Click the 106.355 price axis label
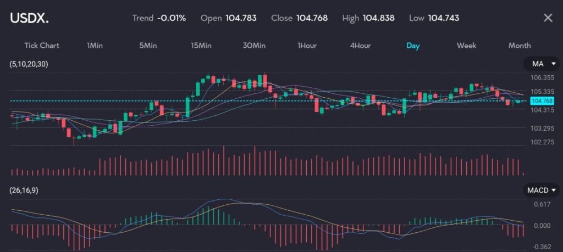This screenshot has height=252, width=563. coord(542,78)
